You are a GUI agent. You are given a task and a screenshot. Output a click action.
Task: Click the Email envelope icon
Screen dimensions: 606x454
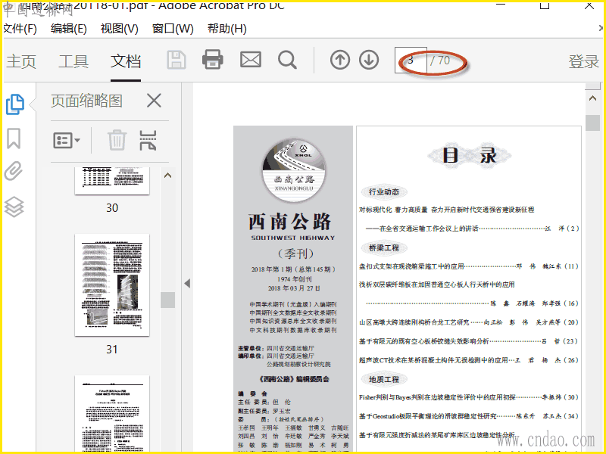(251, 60)
